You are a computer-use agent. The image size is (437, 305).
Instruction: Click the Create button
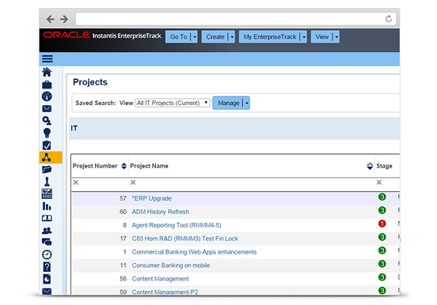215,36
